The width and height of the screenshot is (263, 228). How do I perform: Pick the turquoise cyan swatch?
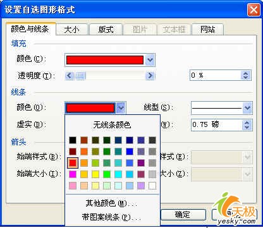pos(118,174)
